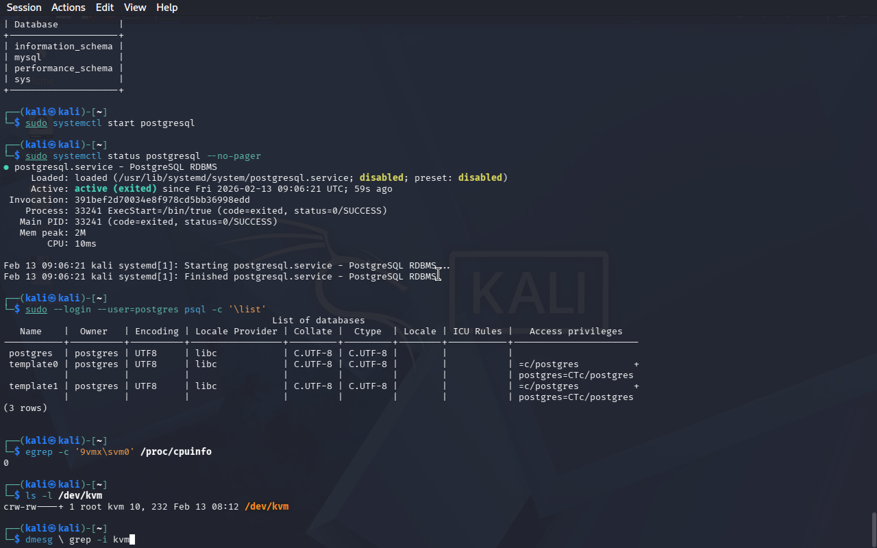The width and height of the screenshot is (877, 548).
Task: Open the View menu
Action: coord(135,8)
